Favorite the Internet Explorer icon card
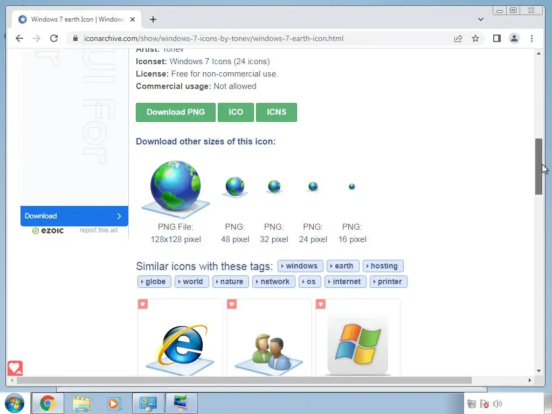 pos(143,304)
